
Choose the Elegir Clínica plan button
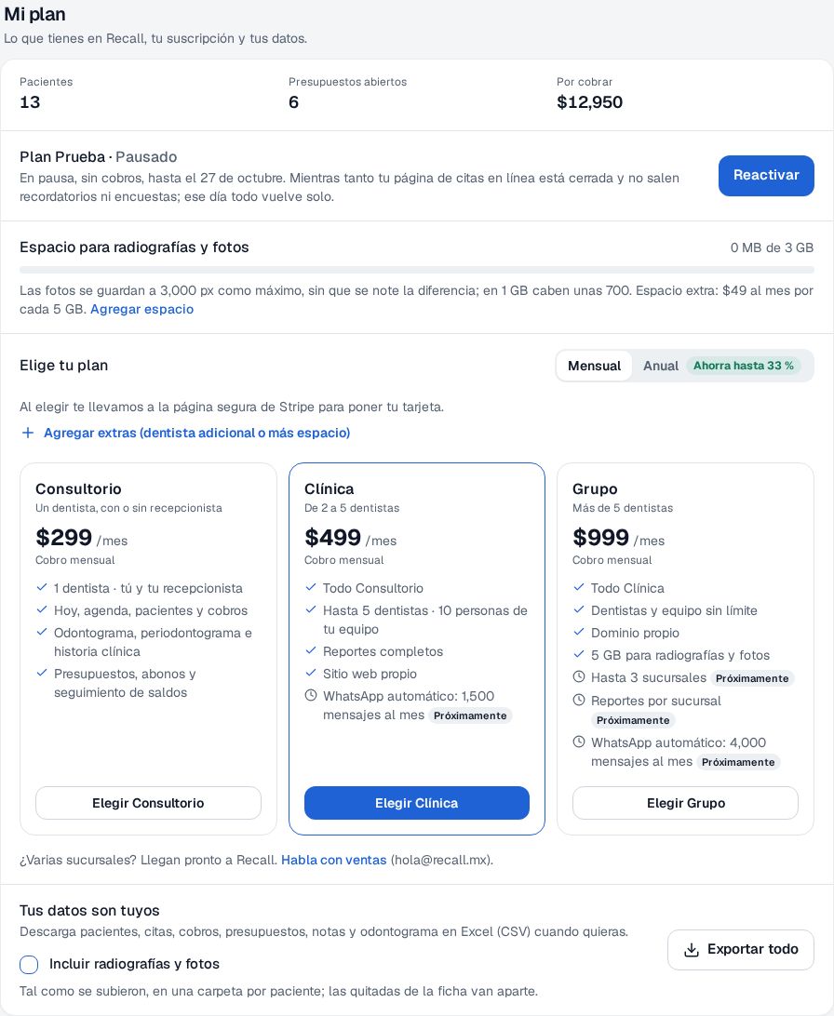point(417,803)
